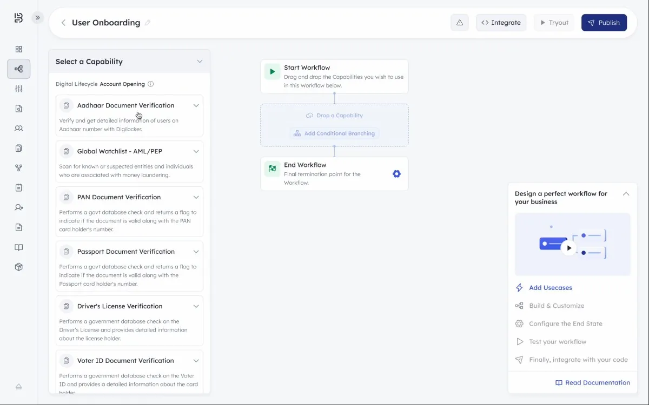
Task: Collapse the Select a Capability panel
Action: 200,62
